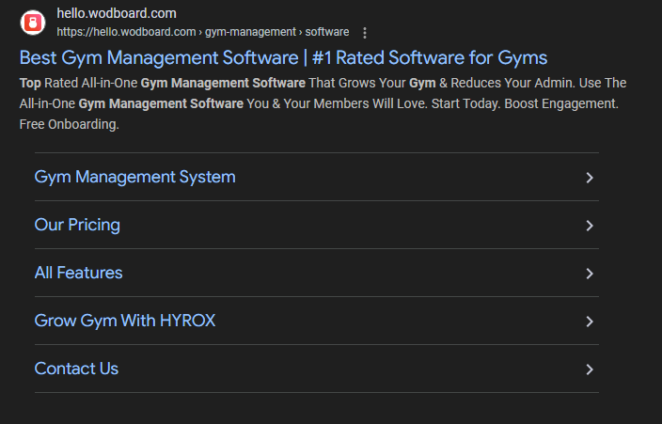Click chevron arrow on All Features row
Screen dimensions: 662x424
[x=590, y=274]
